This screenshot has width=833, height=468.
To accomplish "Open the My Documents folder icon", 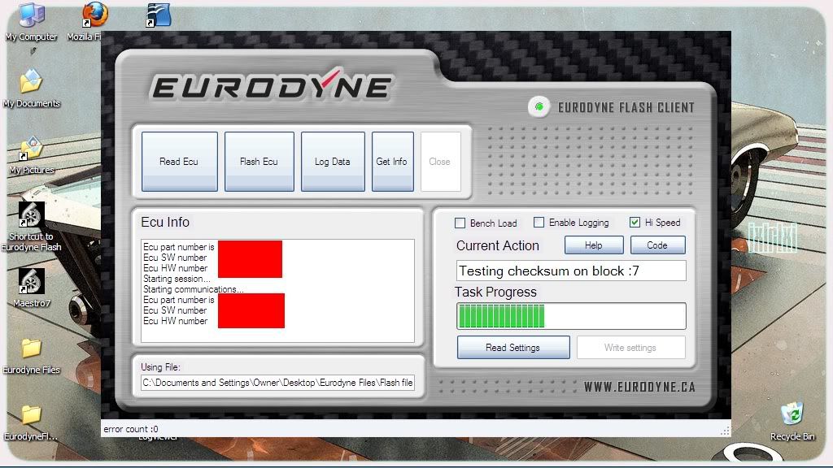I will pos(31,82).
